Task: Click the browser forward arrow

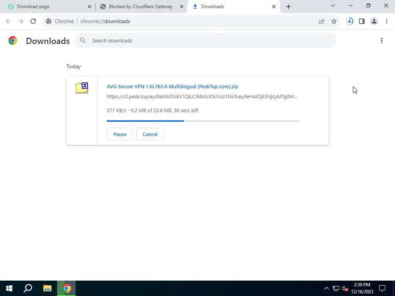Action: coord(21,22)
